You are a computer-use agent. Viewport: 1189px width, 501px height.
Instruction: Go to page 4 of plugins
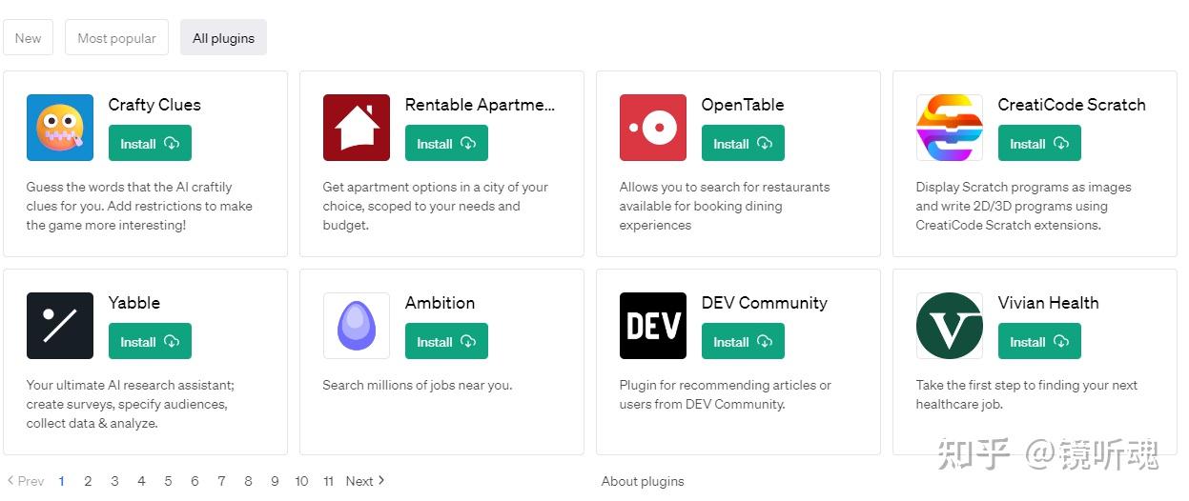[x=141, y=481]
